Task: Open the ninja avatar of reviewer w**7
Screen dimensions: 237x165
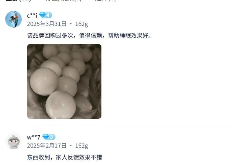Action: [13, 141]
